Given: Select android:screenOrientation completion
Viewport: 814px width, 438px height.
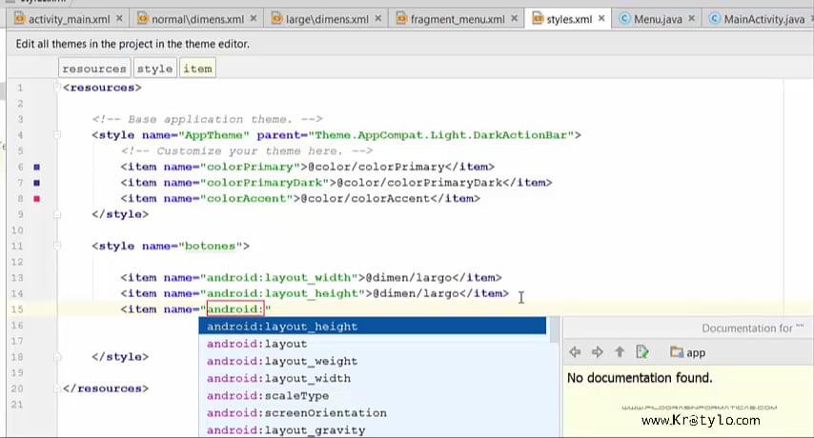Looking at the screenshot, I should [x=373, y=412].
